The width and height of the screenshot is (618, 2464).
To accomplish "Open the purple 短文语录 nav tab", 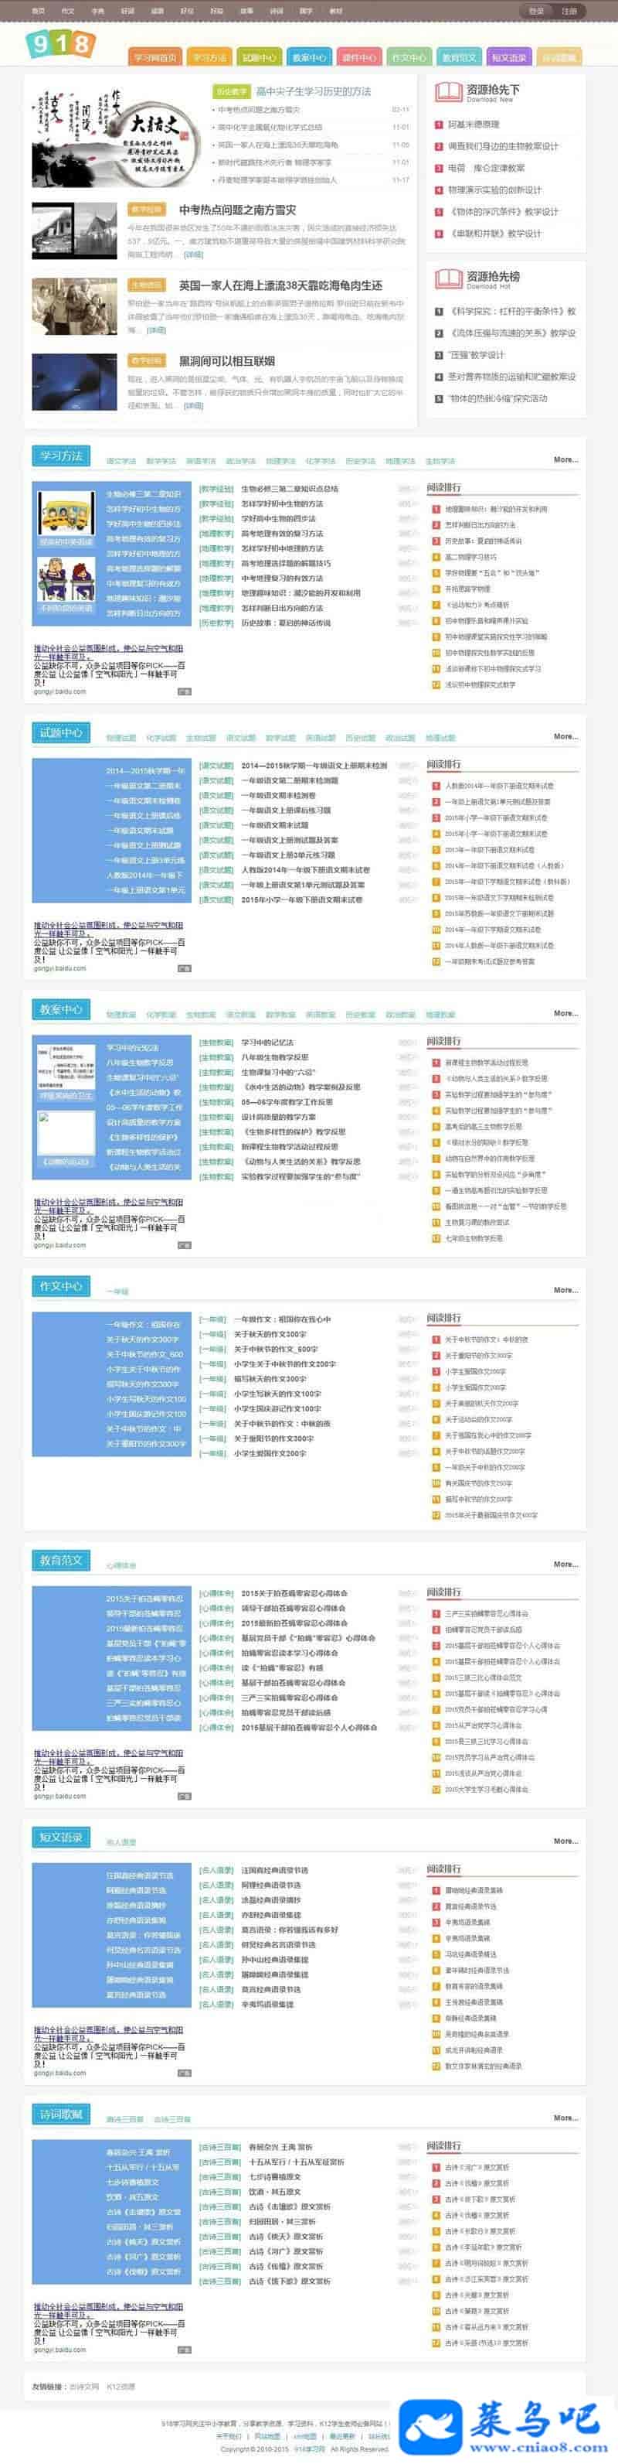I will click(509, 57).
